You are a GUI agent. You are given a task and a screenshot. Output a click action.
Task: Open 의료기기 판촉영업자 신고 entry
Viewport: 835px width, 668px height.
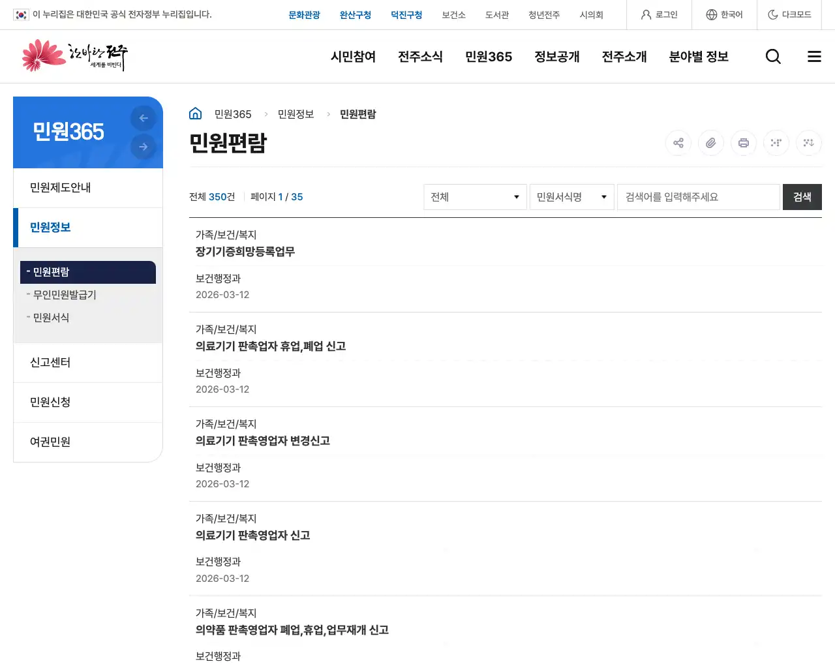(x=253, y=536)
